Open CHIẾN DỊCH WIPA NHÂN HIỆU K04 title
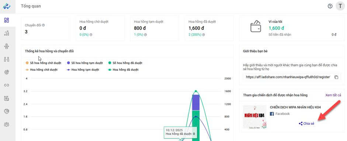 [295, 107]
